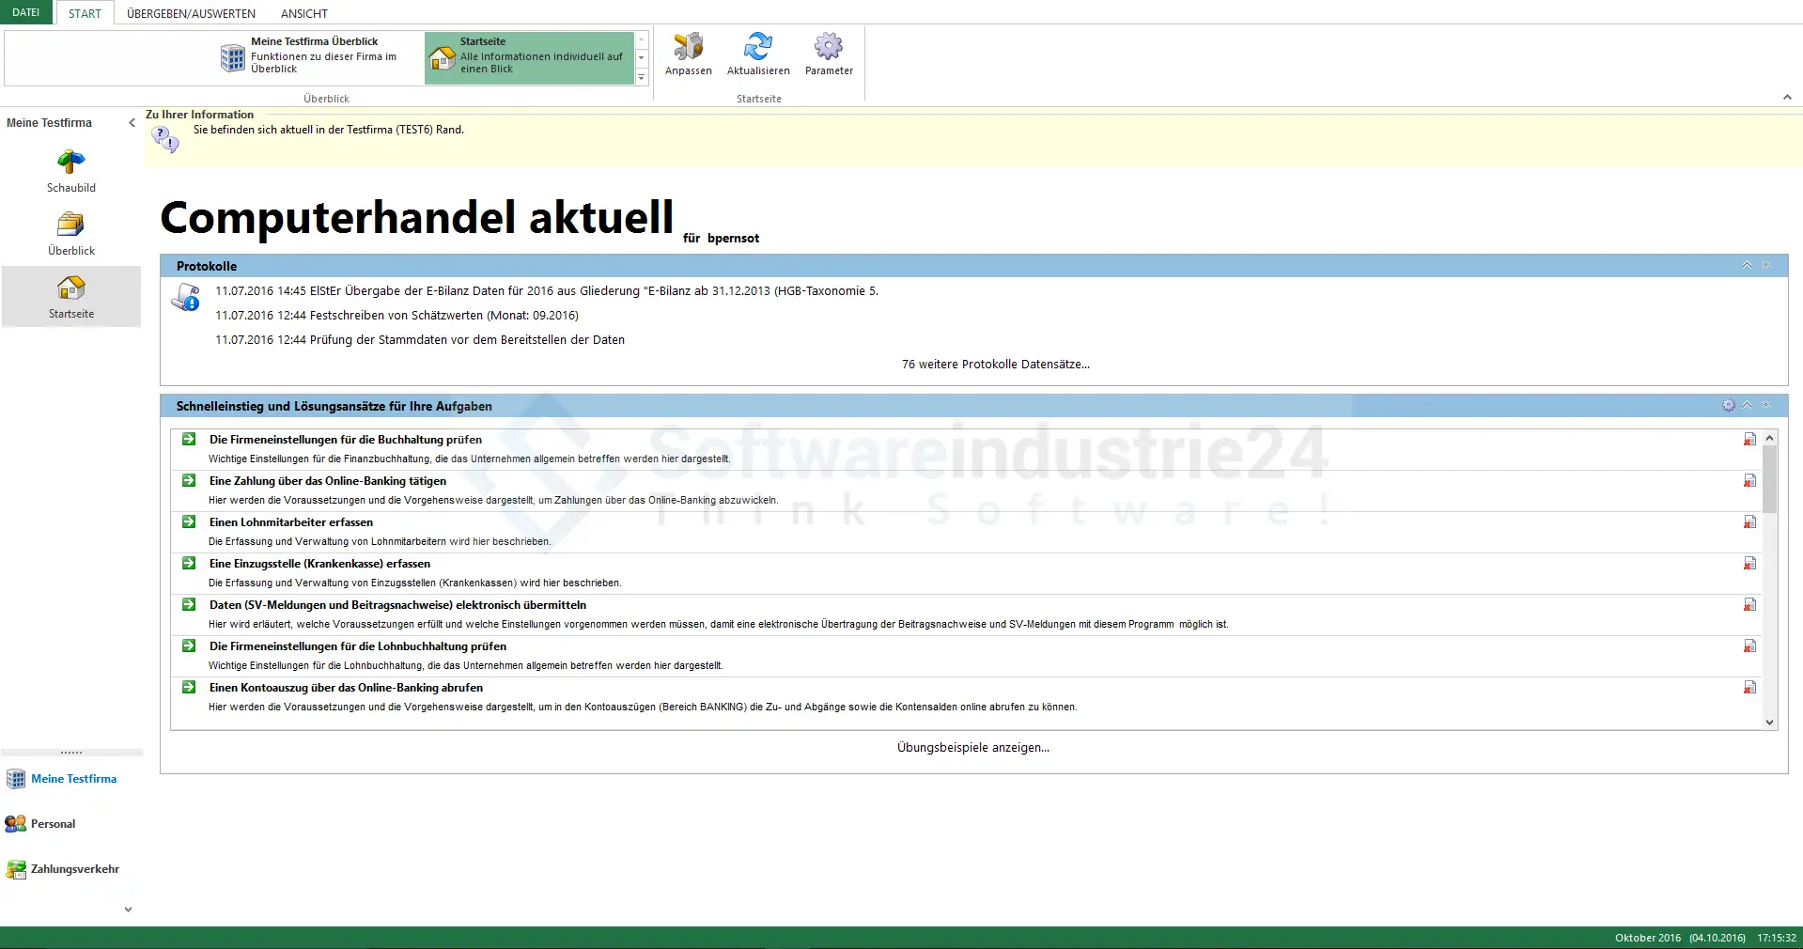Click the "Übungsbeispiele anzeigen..." link
This screenshot has width=1803, height=949.
[x=972, y=748]
